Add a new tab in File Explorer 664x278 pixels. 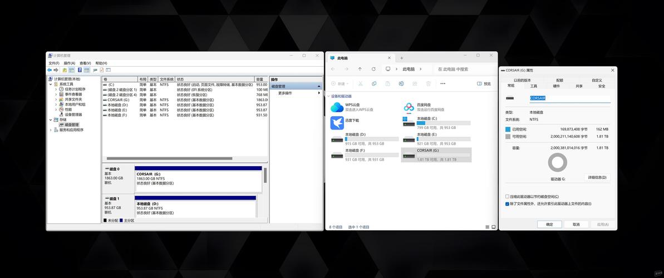(401, 58)
